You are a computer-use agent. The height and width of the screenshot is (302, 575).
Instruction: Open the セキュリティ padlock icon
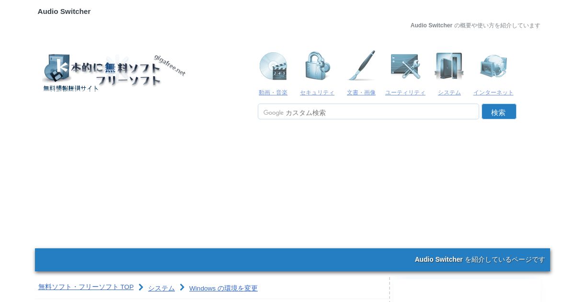click(317, 66)
